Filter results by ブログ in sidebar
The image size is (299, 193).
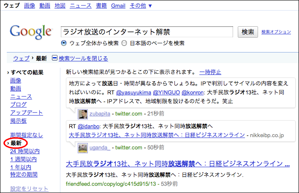point(18,105)
